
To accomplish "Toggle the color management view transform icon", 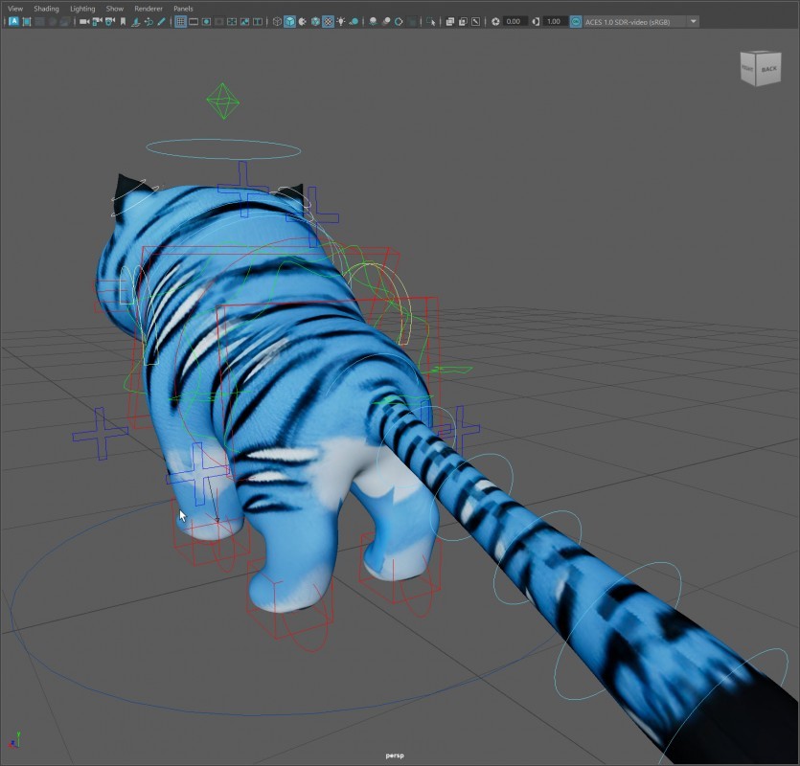I will [x=576, y=21].
